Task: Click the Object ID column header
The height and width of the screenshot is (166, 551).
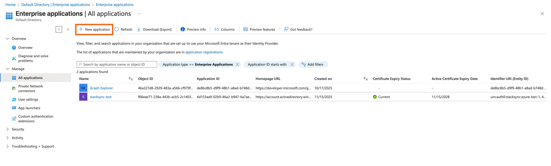Action: tap(145, 79)
